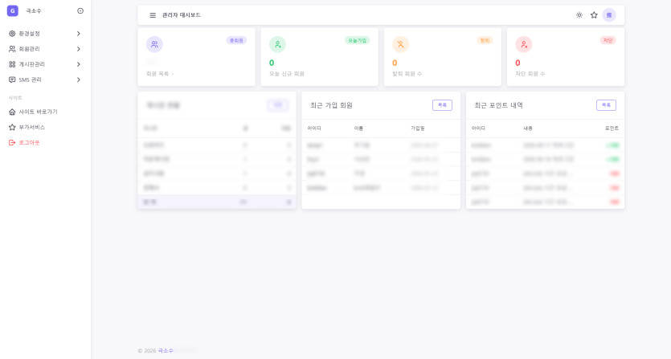
Task: Click the SMS 관리 message icon
Action: click(12, 80)
